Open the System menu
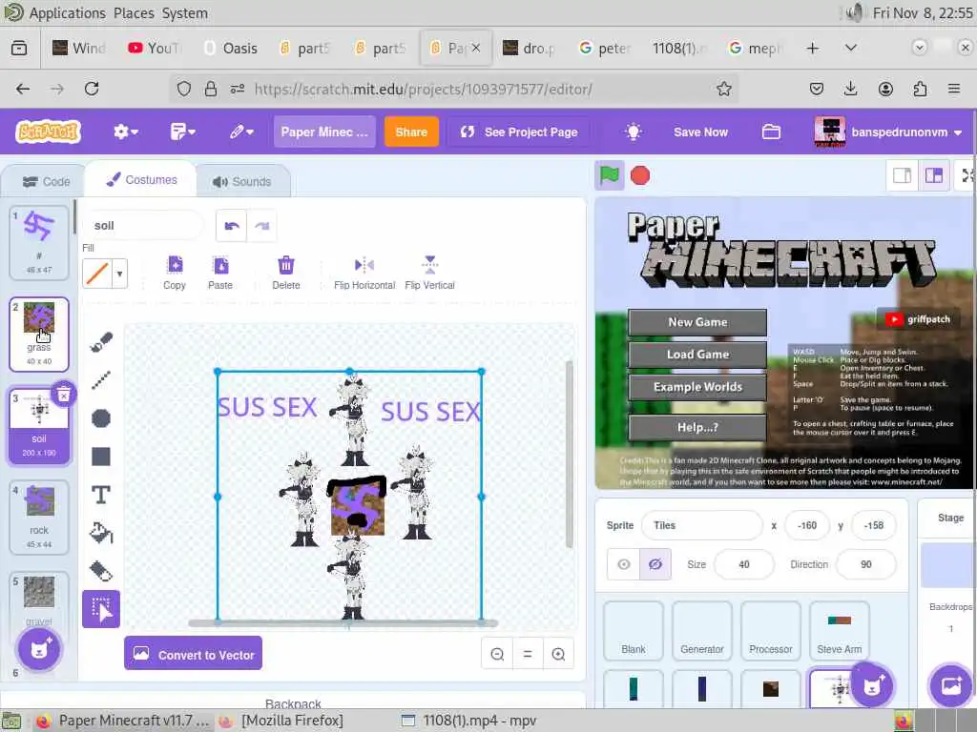 185,13
